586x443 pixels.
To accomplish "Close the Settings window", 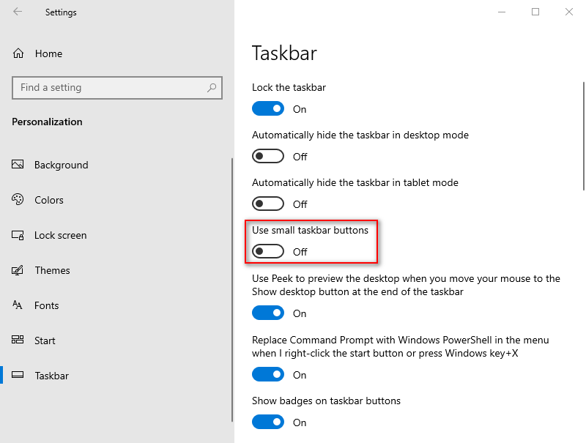I will (x=569, y=12).
